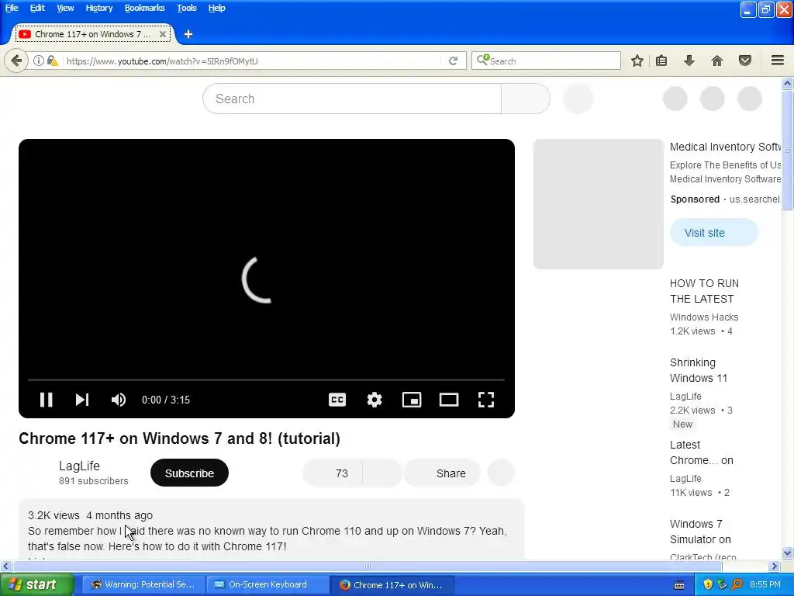Open the Windows Start menu
Screen dimensions: 794x596
(x=36, y=584)
